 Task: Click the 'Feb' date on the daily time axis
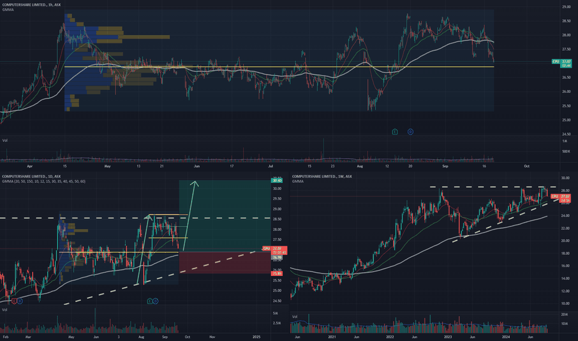pyautogui.click(x=6, y=337)
